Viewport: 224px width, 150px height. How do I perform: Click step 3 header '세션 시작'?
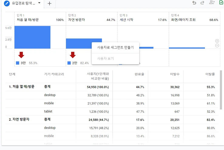click(x=127, y=20)
